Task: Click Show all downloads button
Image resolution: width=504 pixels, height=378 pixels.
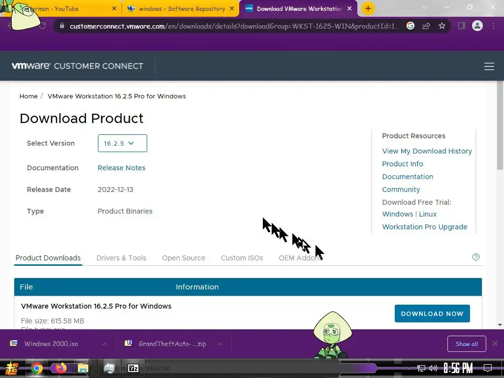Action: tap(467, 344)
